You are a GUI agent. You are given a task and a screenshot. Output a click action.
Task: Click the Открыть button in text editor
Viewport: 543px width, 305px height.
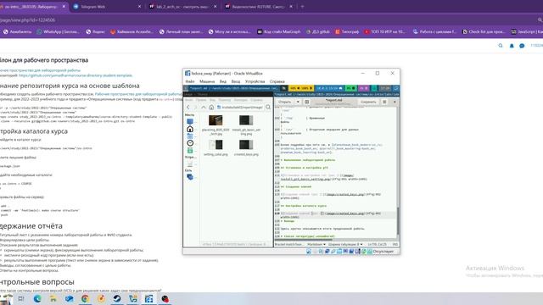(x=285, y=102)
